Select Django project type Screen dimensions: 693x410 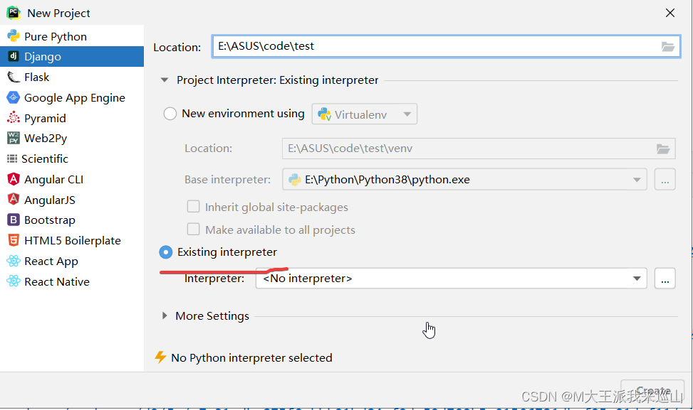tap(72, 56)
